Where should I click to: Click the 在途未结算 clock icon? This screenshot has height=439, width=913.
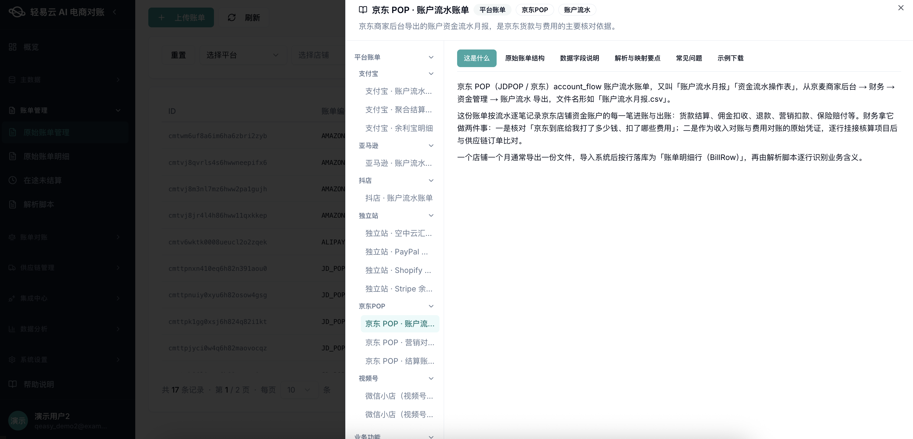click(x=13, y=180)
